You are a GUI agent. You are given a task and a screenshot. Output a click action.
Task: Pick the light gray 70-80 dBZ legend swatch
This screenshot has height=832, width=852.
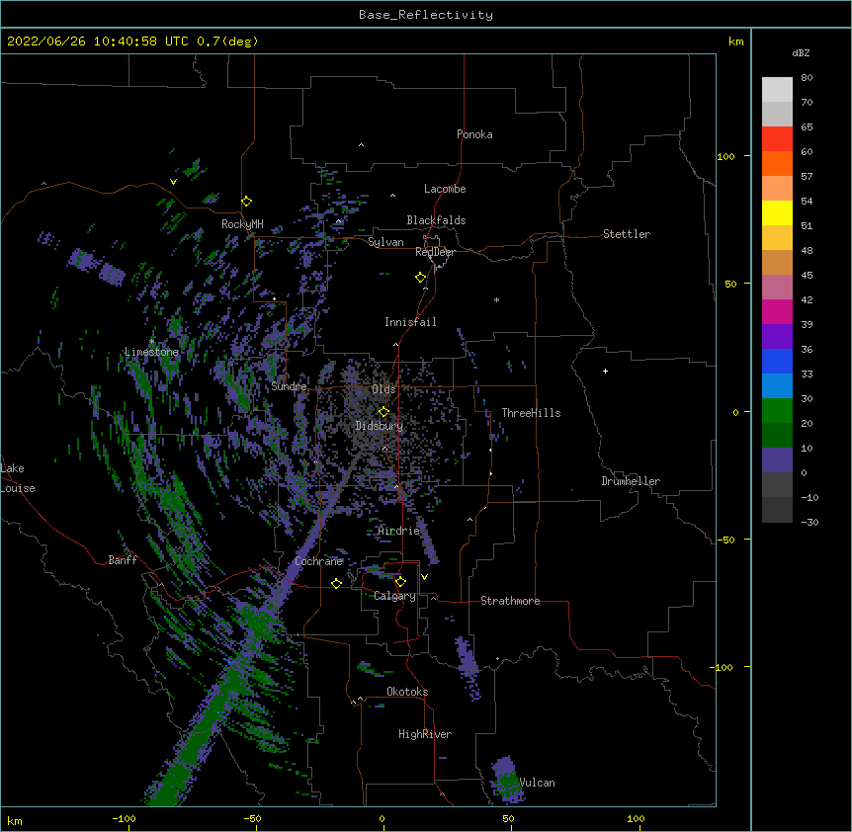pos(777,90)
